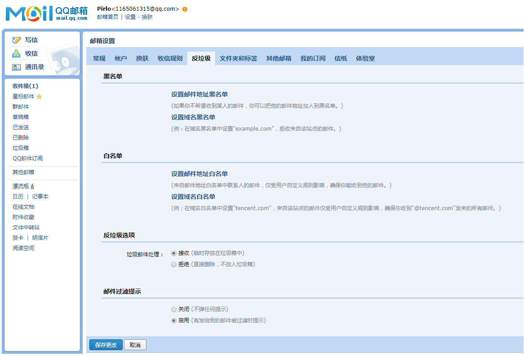Viewport: 524px width, 356px height.
Task: Select 拒绝 radio to delete spam directly
Action: pos(174,264)
